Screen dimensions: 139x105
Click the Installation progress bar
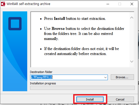tap(82, 88)
